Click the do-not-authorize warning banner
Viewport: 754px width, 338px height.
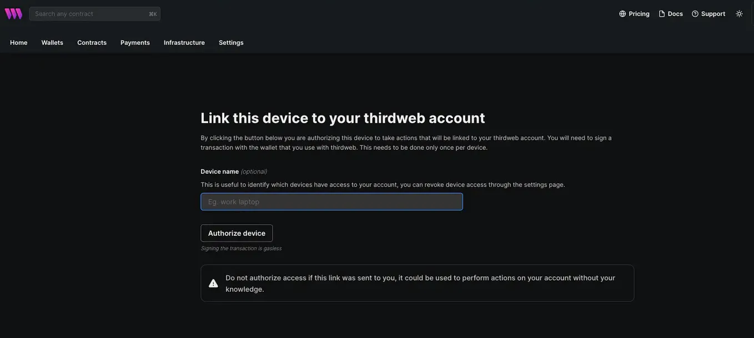pos(418,283)
